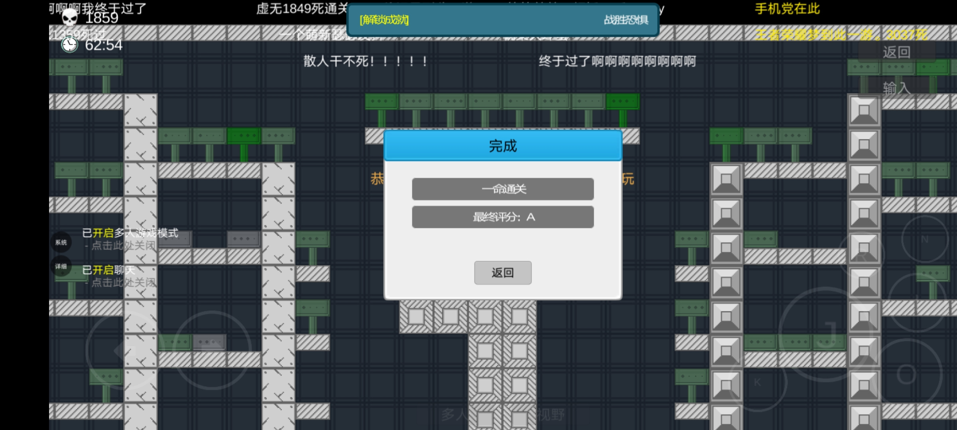The width and height of the screenshot is (957, 430).
Task: Tap the 解锁成就 achievement banner
Action: [503, 20]
